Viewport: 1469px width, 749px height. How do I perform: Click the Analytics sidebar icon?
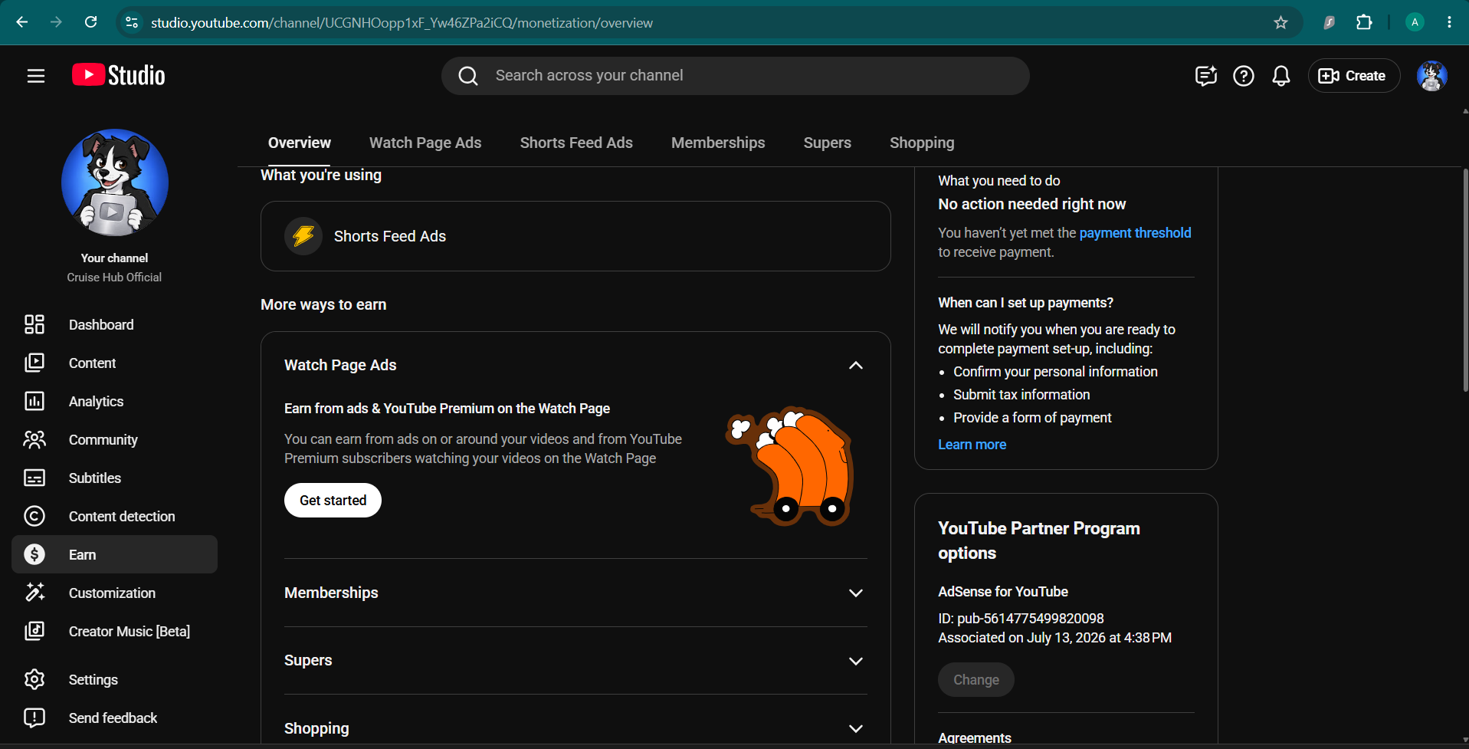[x=34, y=401]
